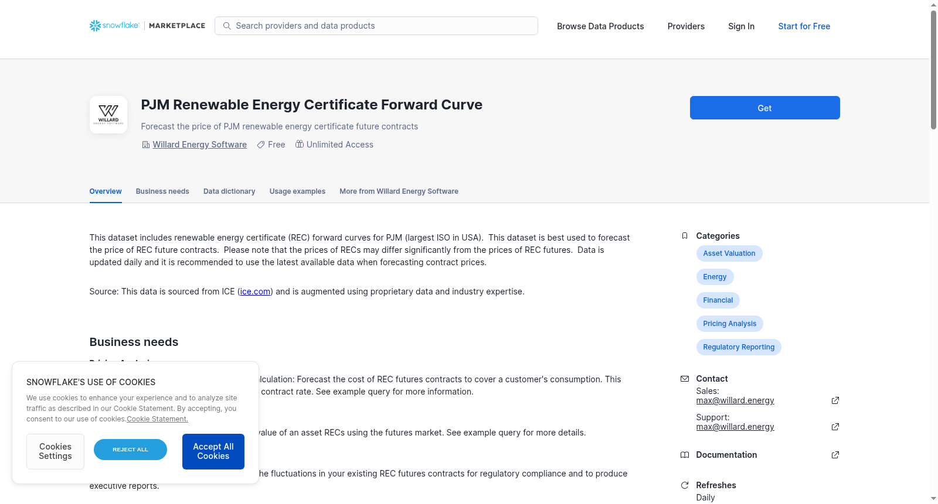Focus the search providers and data products field
Image resolution: width=938 pixels, height=504 pixels.
tap(376, 26)
